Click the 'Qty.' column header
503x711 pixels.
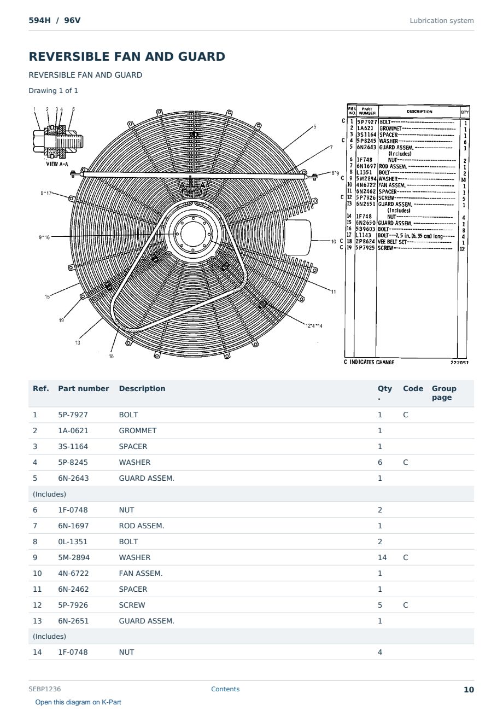(x=385, y=393)
